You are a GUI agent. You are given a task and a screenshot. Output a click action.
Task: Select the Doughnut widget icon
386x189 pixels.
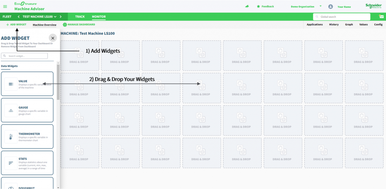[x=11, y=186]
